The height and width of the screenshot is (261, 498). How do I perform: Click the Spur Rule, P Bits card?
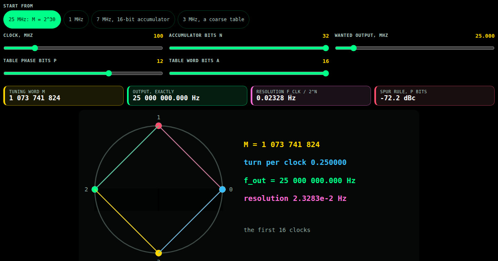[x=435, y=96]
